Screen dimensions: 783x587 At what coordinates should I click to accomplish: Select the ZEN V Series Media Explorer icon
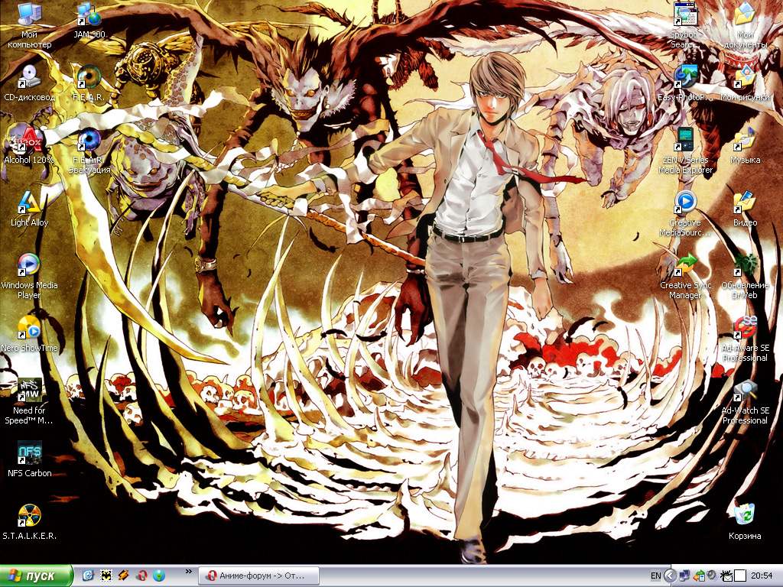685,151
